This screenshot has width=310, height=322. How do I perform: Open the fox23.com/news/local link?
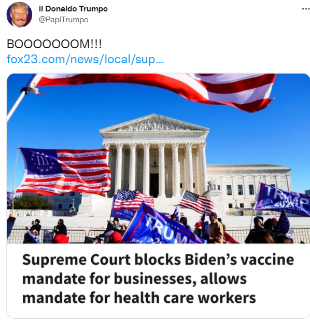[85, 59]
